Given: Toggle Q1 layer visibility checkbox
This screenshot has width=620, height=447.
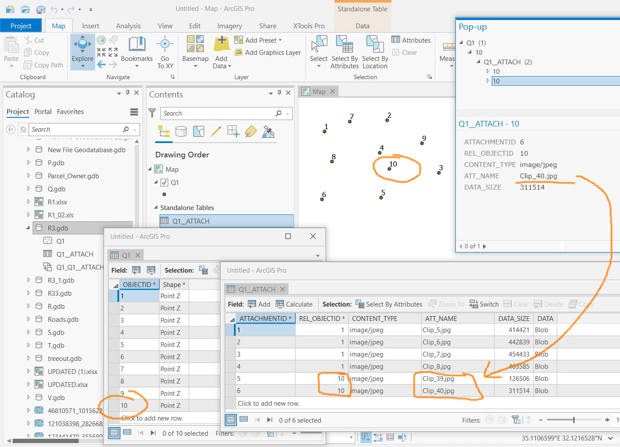Looking at the screenshot, I should point(164,183).
